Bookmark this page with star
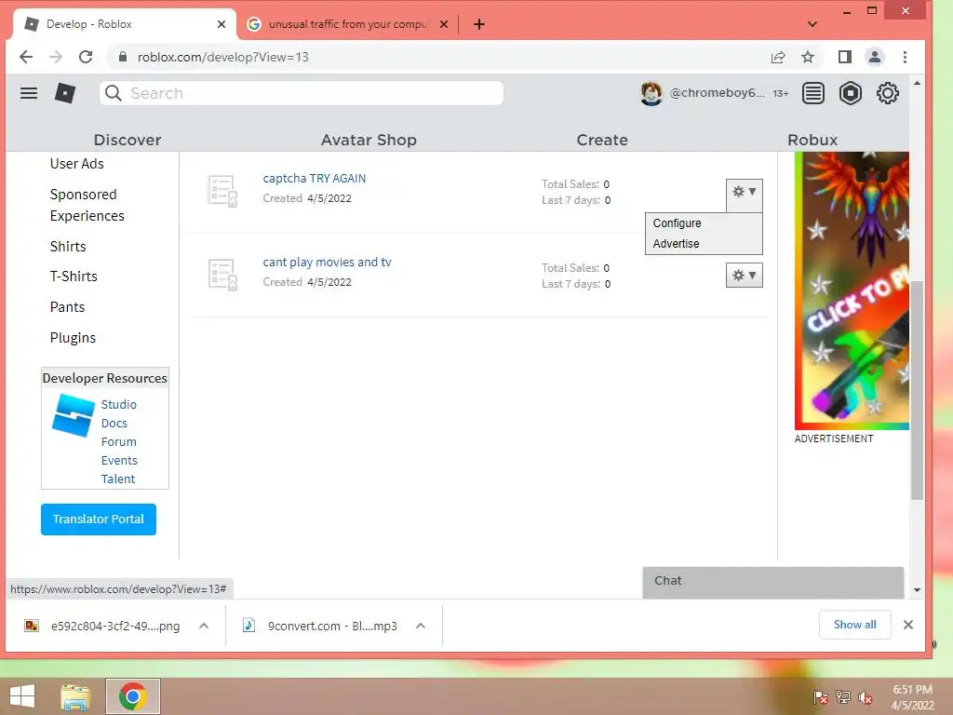Image resolution: width=953 pixels, height=715 pixels. click(x=807, y=57)
